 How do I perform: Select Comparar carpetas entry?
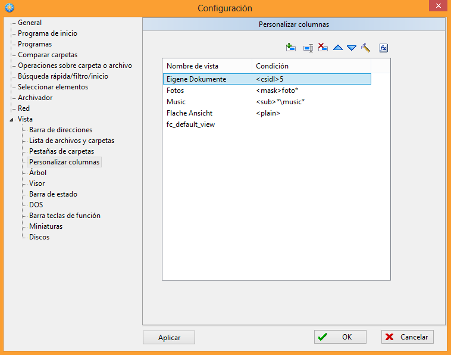tap(48, 55)
